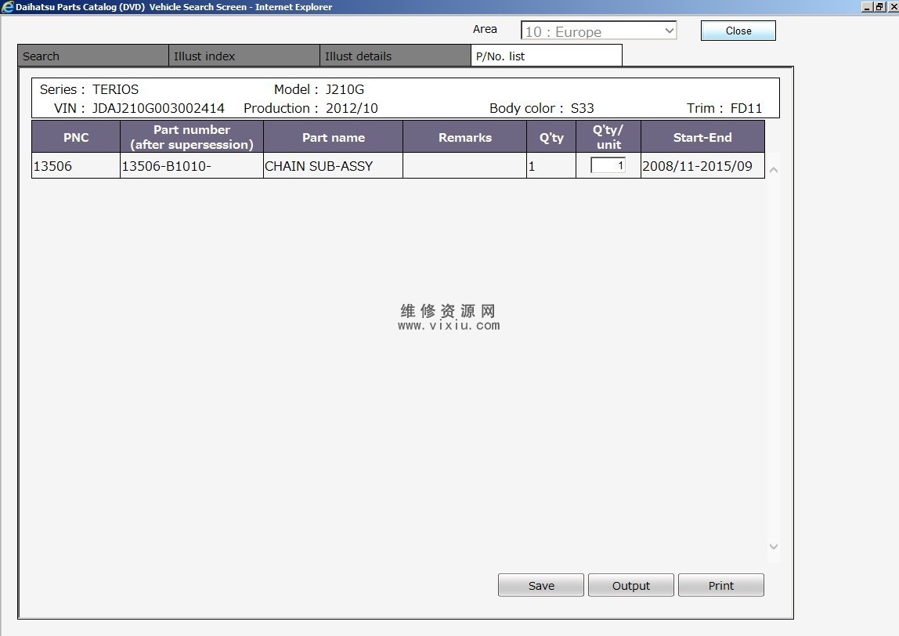Click the VIN value JDAJ210G003002414

click(x=158, y=108)
